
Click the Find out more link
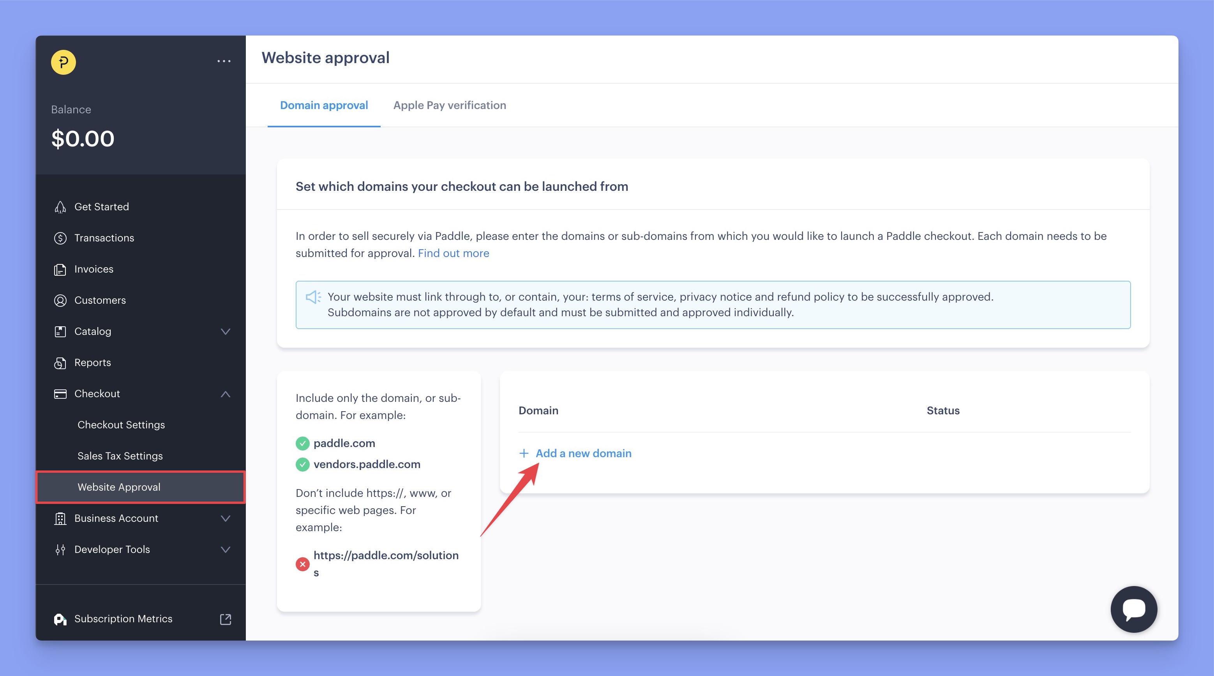click(453, 253)
